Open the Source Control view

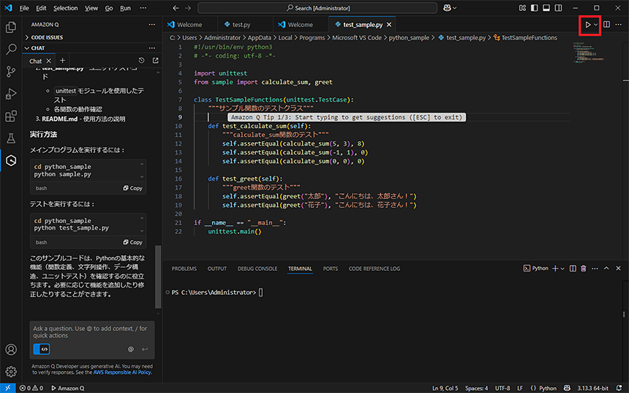tap(11, 72)
